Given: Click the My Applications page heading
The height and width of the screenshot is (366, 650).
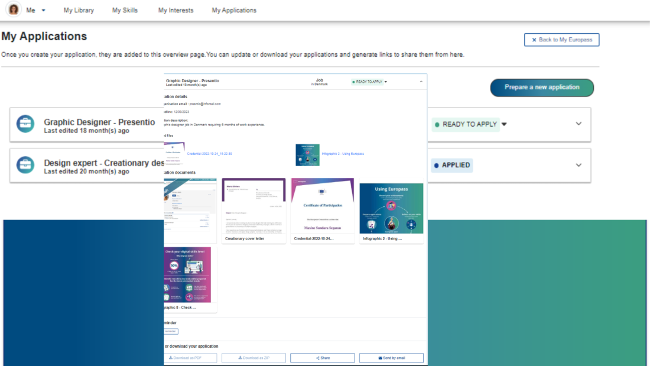Looking at the screenshot, I should (x=44, y=37).
